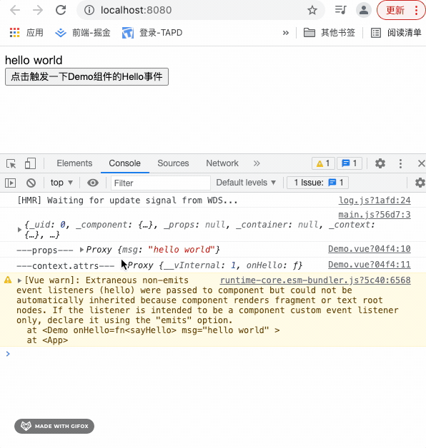Open the warnings count badge
This screenshot has width=426, height=448.
323,163
